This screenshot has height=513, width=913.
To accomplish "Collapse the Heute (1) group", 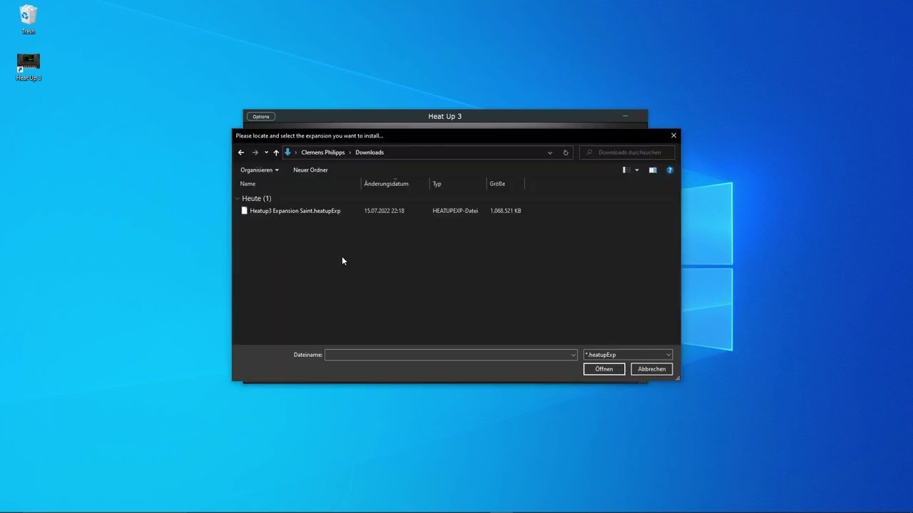I will click(238, 199).
